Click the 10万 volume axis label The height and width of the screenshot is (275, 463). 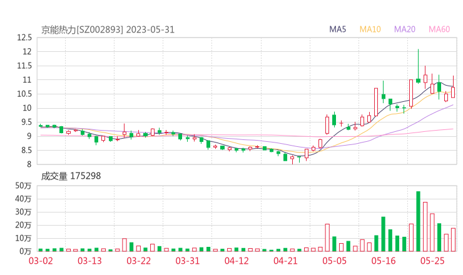click(x=23, y=238)
